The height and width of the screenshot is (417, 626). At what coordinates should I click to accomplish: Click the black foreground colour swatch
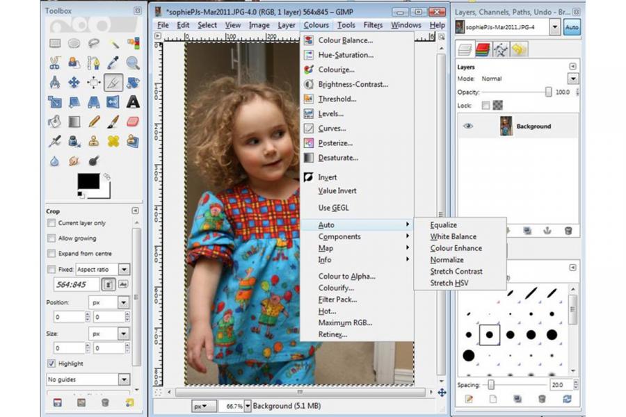pos(88,181)
